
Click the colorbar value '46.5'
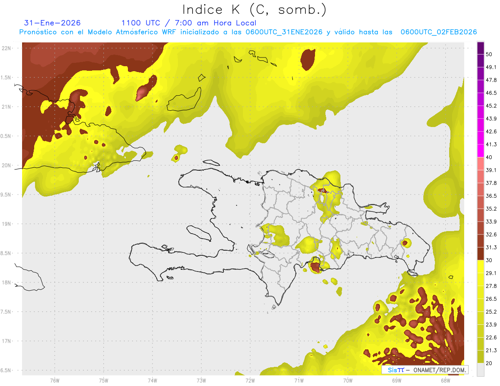491,93
